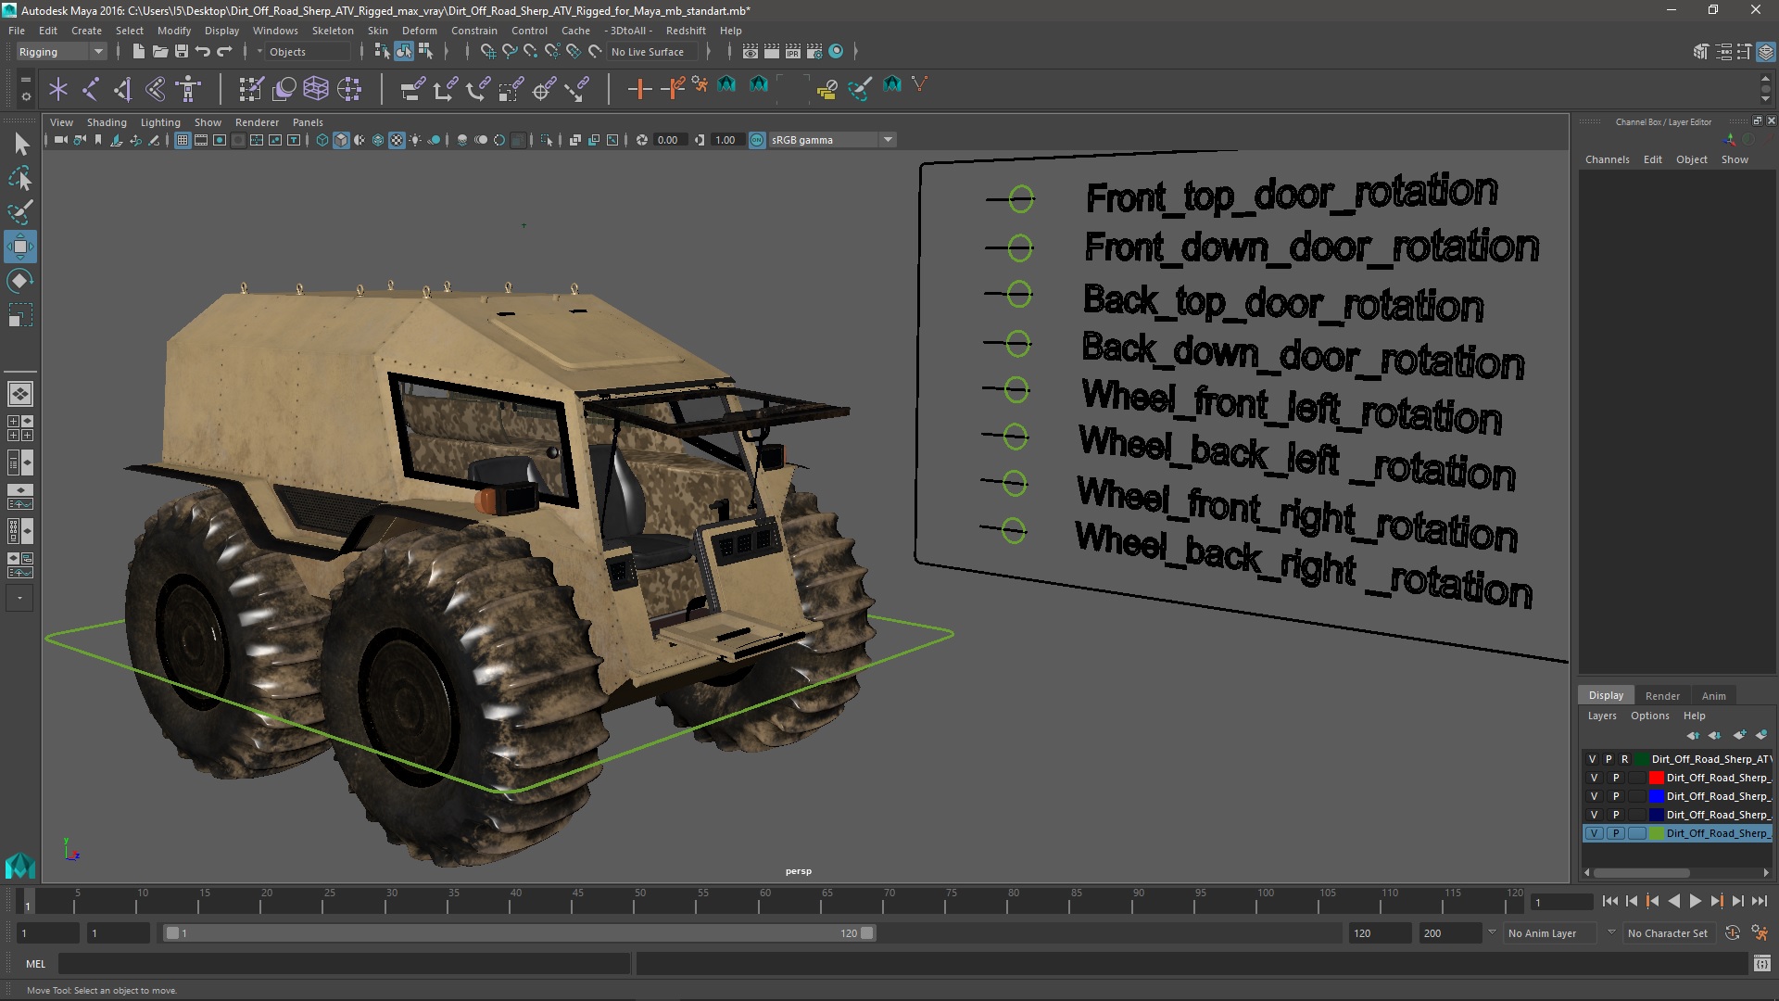Click the Create IK Handle shelf icon

pyautogui.click(x=123, y=89)
